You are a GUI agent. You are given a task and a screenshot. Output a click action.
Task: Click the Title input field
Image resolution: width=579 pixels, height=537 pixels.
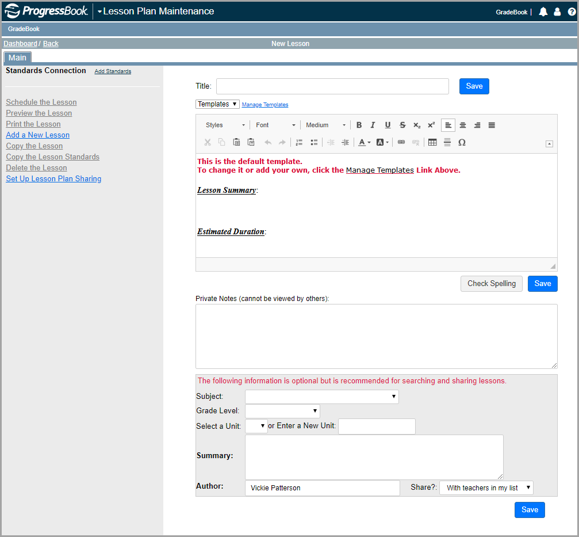(332, 86)
